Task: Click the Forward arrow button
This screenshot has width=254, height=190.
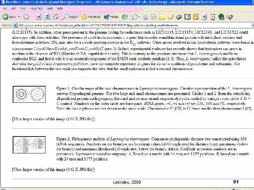Action: point(26,17)
